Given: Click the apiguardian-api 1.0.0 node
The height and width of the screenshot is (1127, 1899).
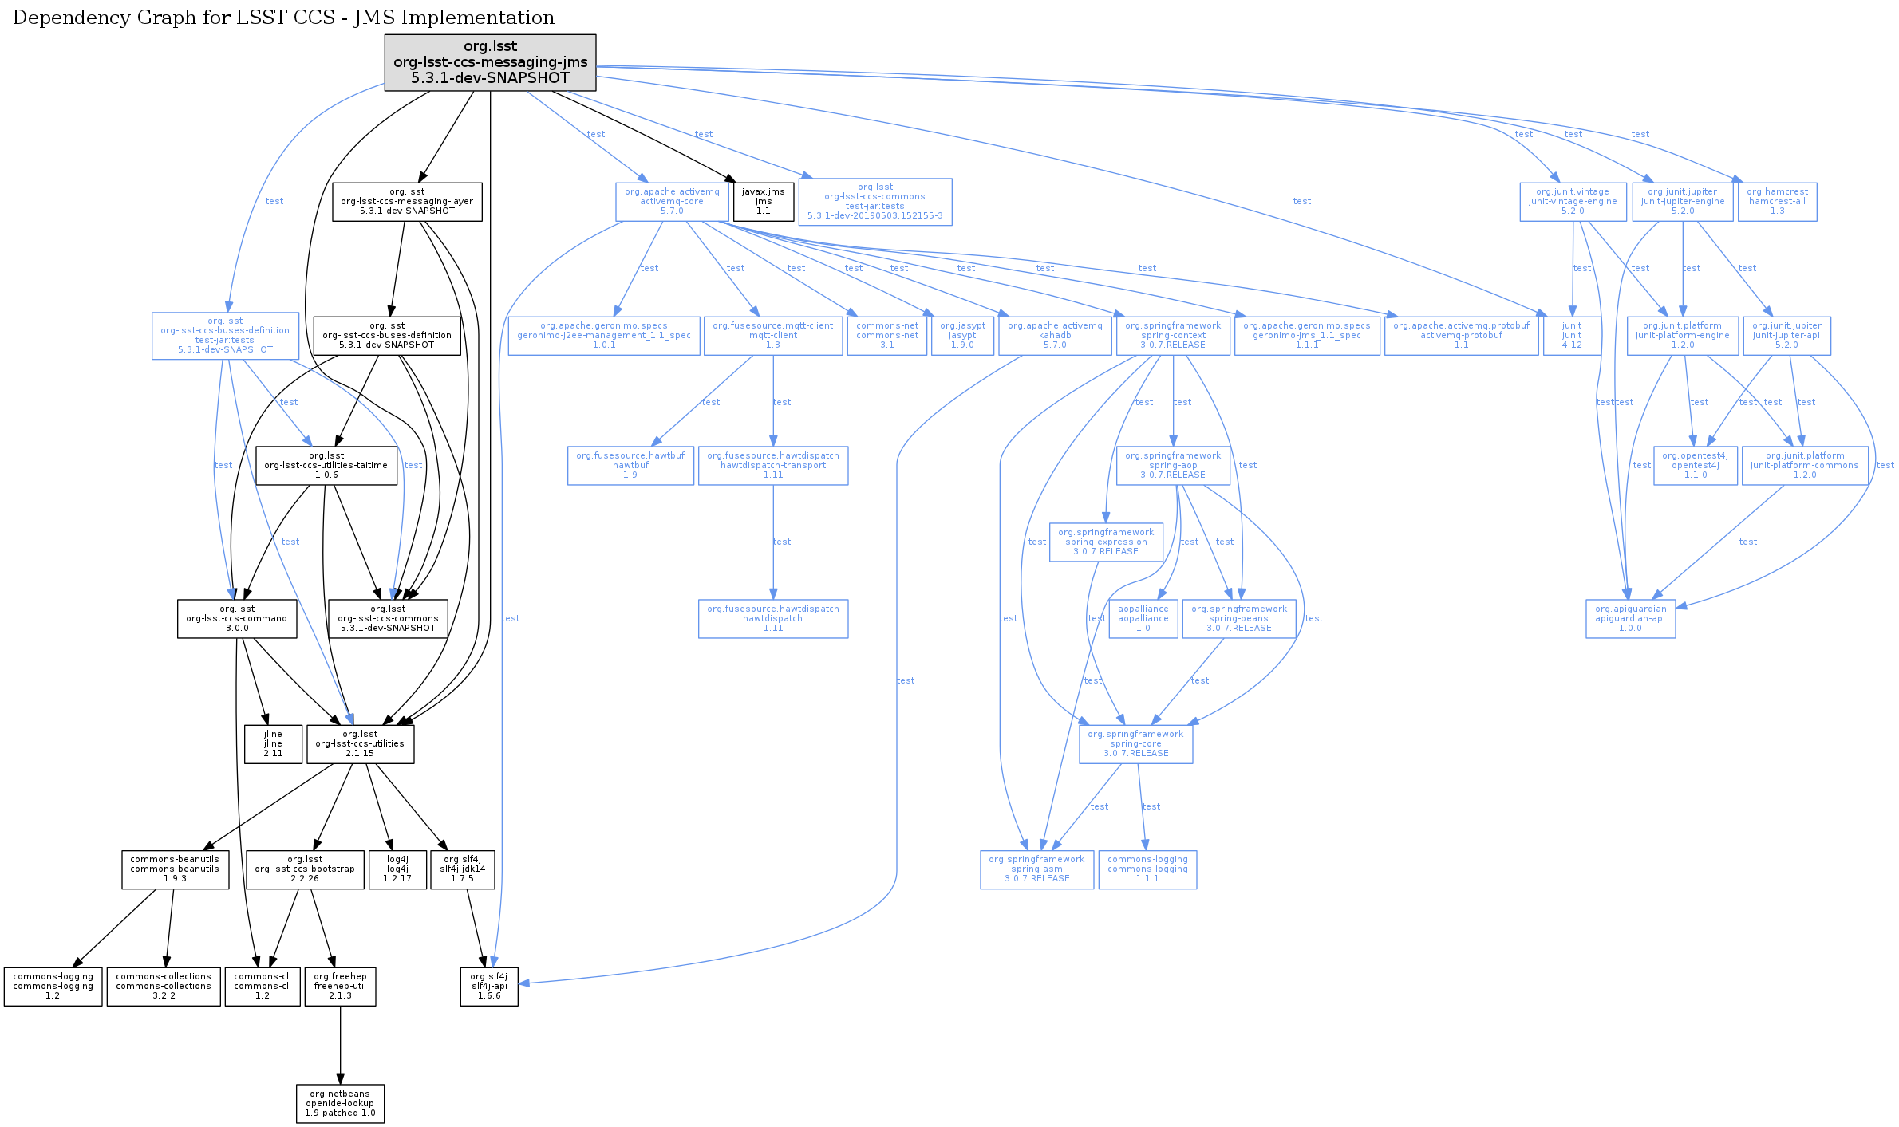Looking at the screenshot, I should point(1630,619).
